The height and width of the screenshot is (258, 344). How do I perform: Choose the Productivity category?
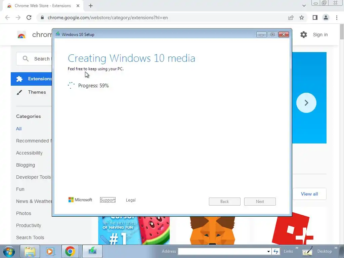[29, 225]
